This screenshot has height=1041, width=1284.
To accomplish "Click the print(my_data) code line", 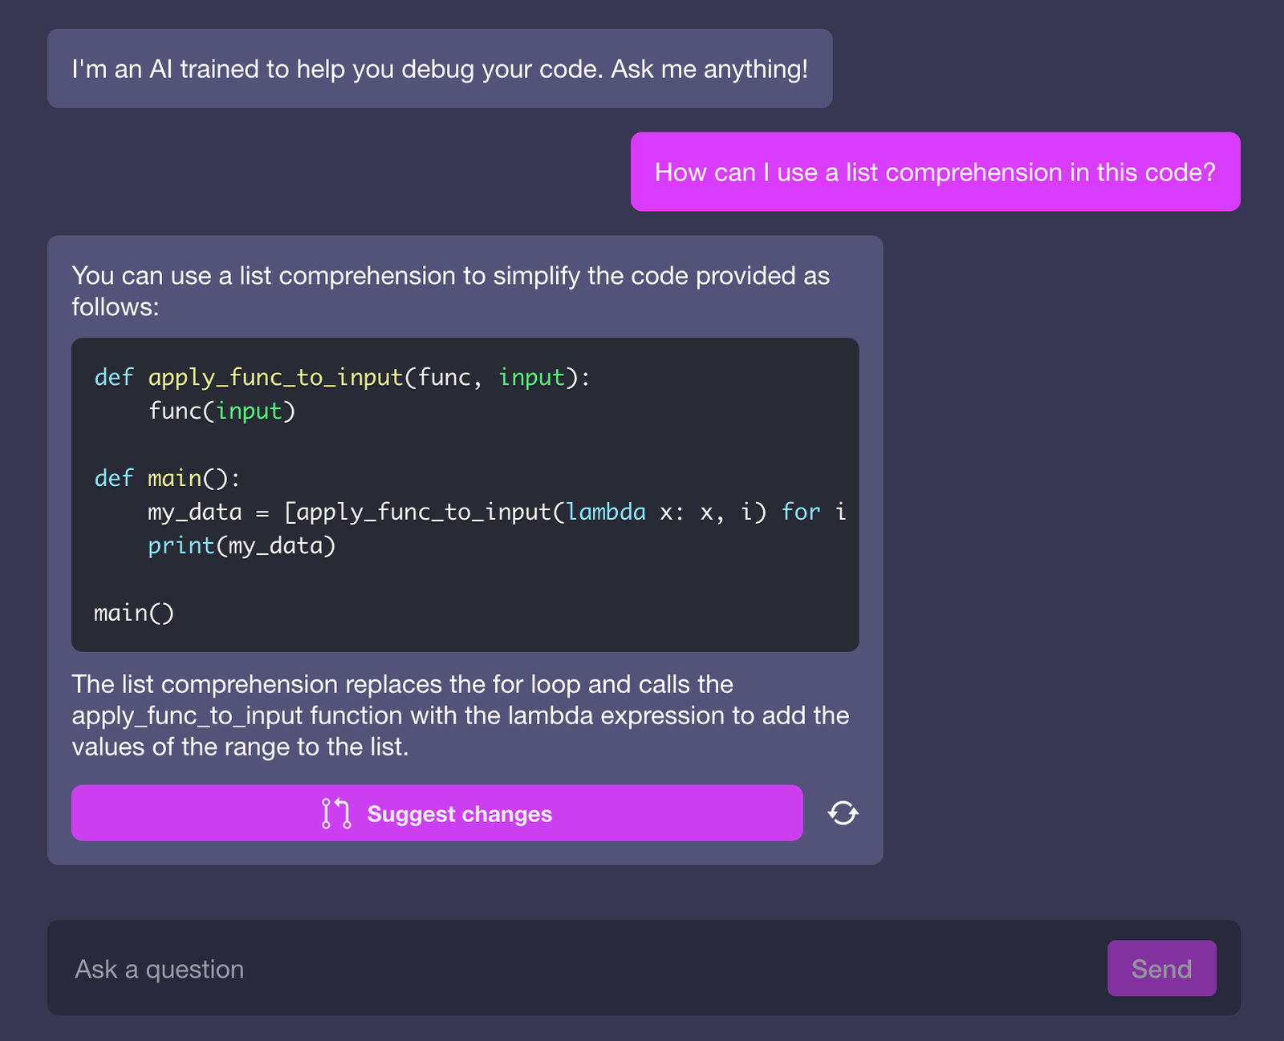I will [x=242, y=546].
